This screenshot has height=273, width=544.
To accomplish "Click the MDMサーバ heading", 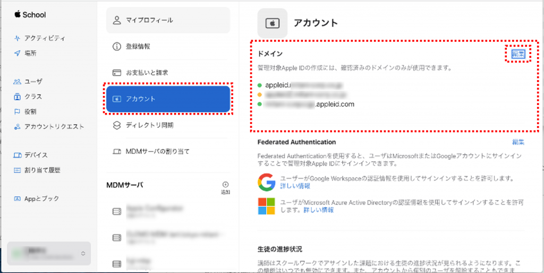I will pyautogui.click(x=125, y=186).
